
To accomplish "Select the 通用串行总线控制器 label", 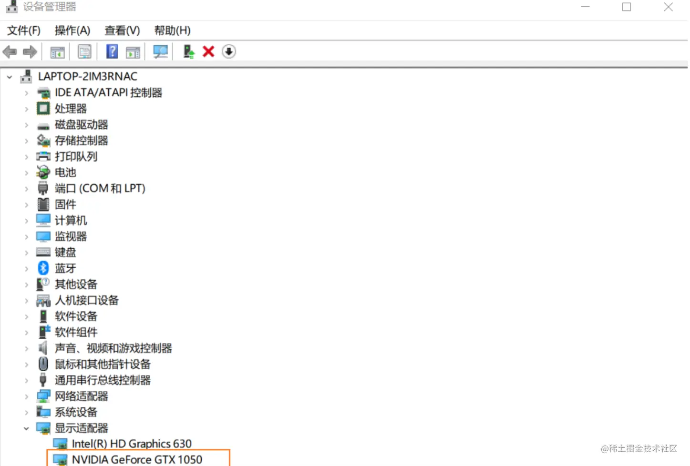I will click(103, 380).
